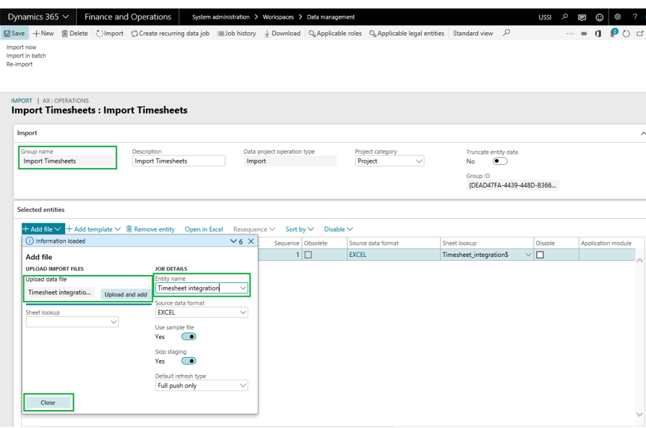Screen dimensions: 646x428
Task: Click the Add file button
Action: click(43, 229)
